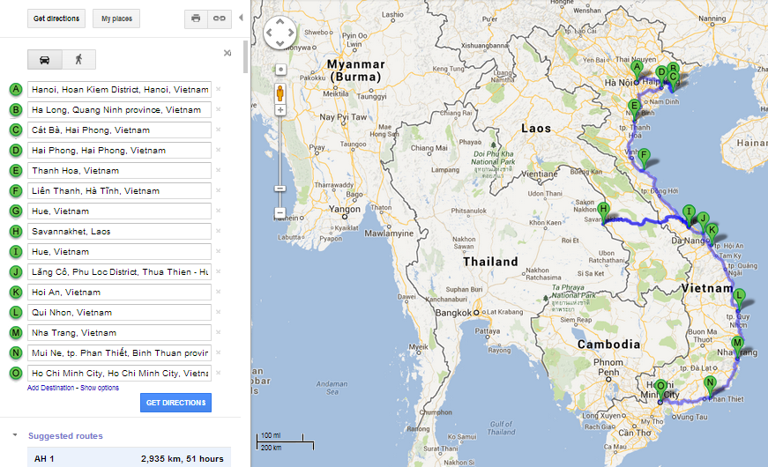Click green marker H beside Savannakhet field
This screenshot has height=467, width=768.
pos(16,232)
